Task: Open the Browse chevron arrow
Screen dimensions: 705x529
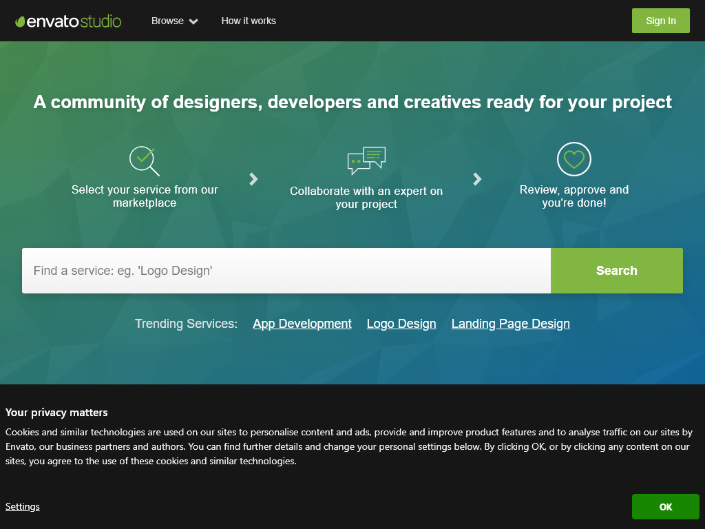Action: click(x=192, y=21)
